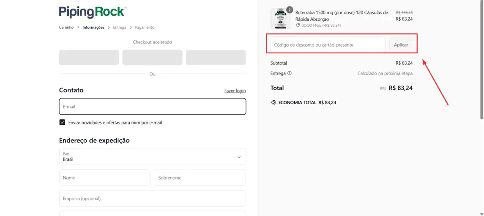
Task: Click the 'Checkout acelerado' heading
Action: coord(153,42)
